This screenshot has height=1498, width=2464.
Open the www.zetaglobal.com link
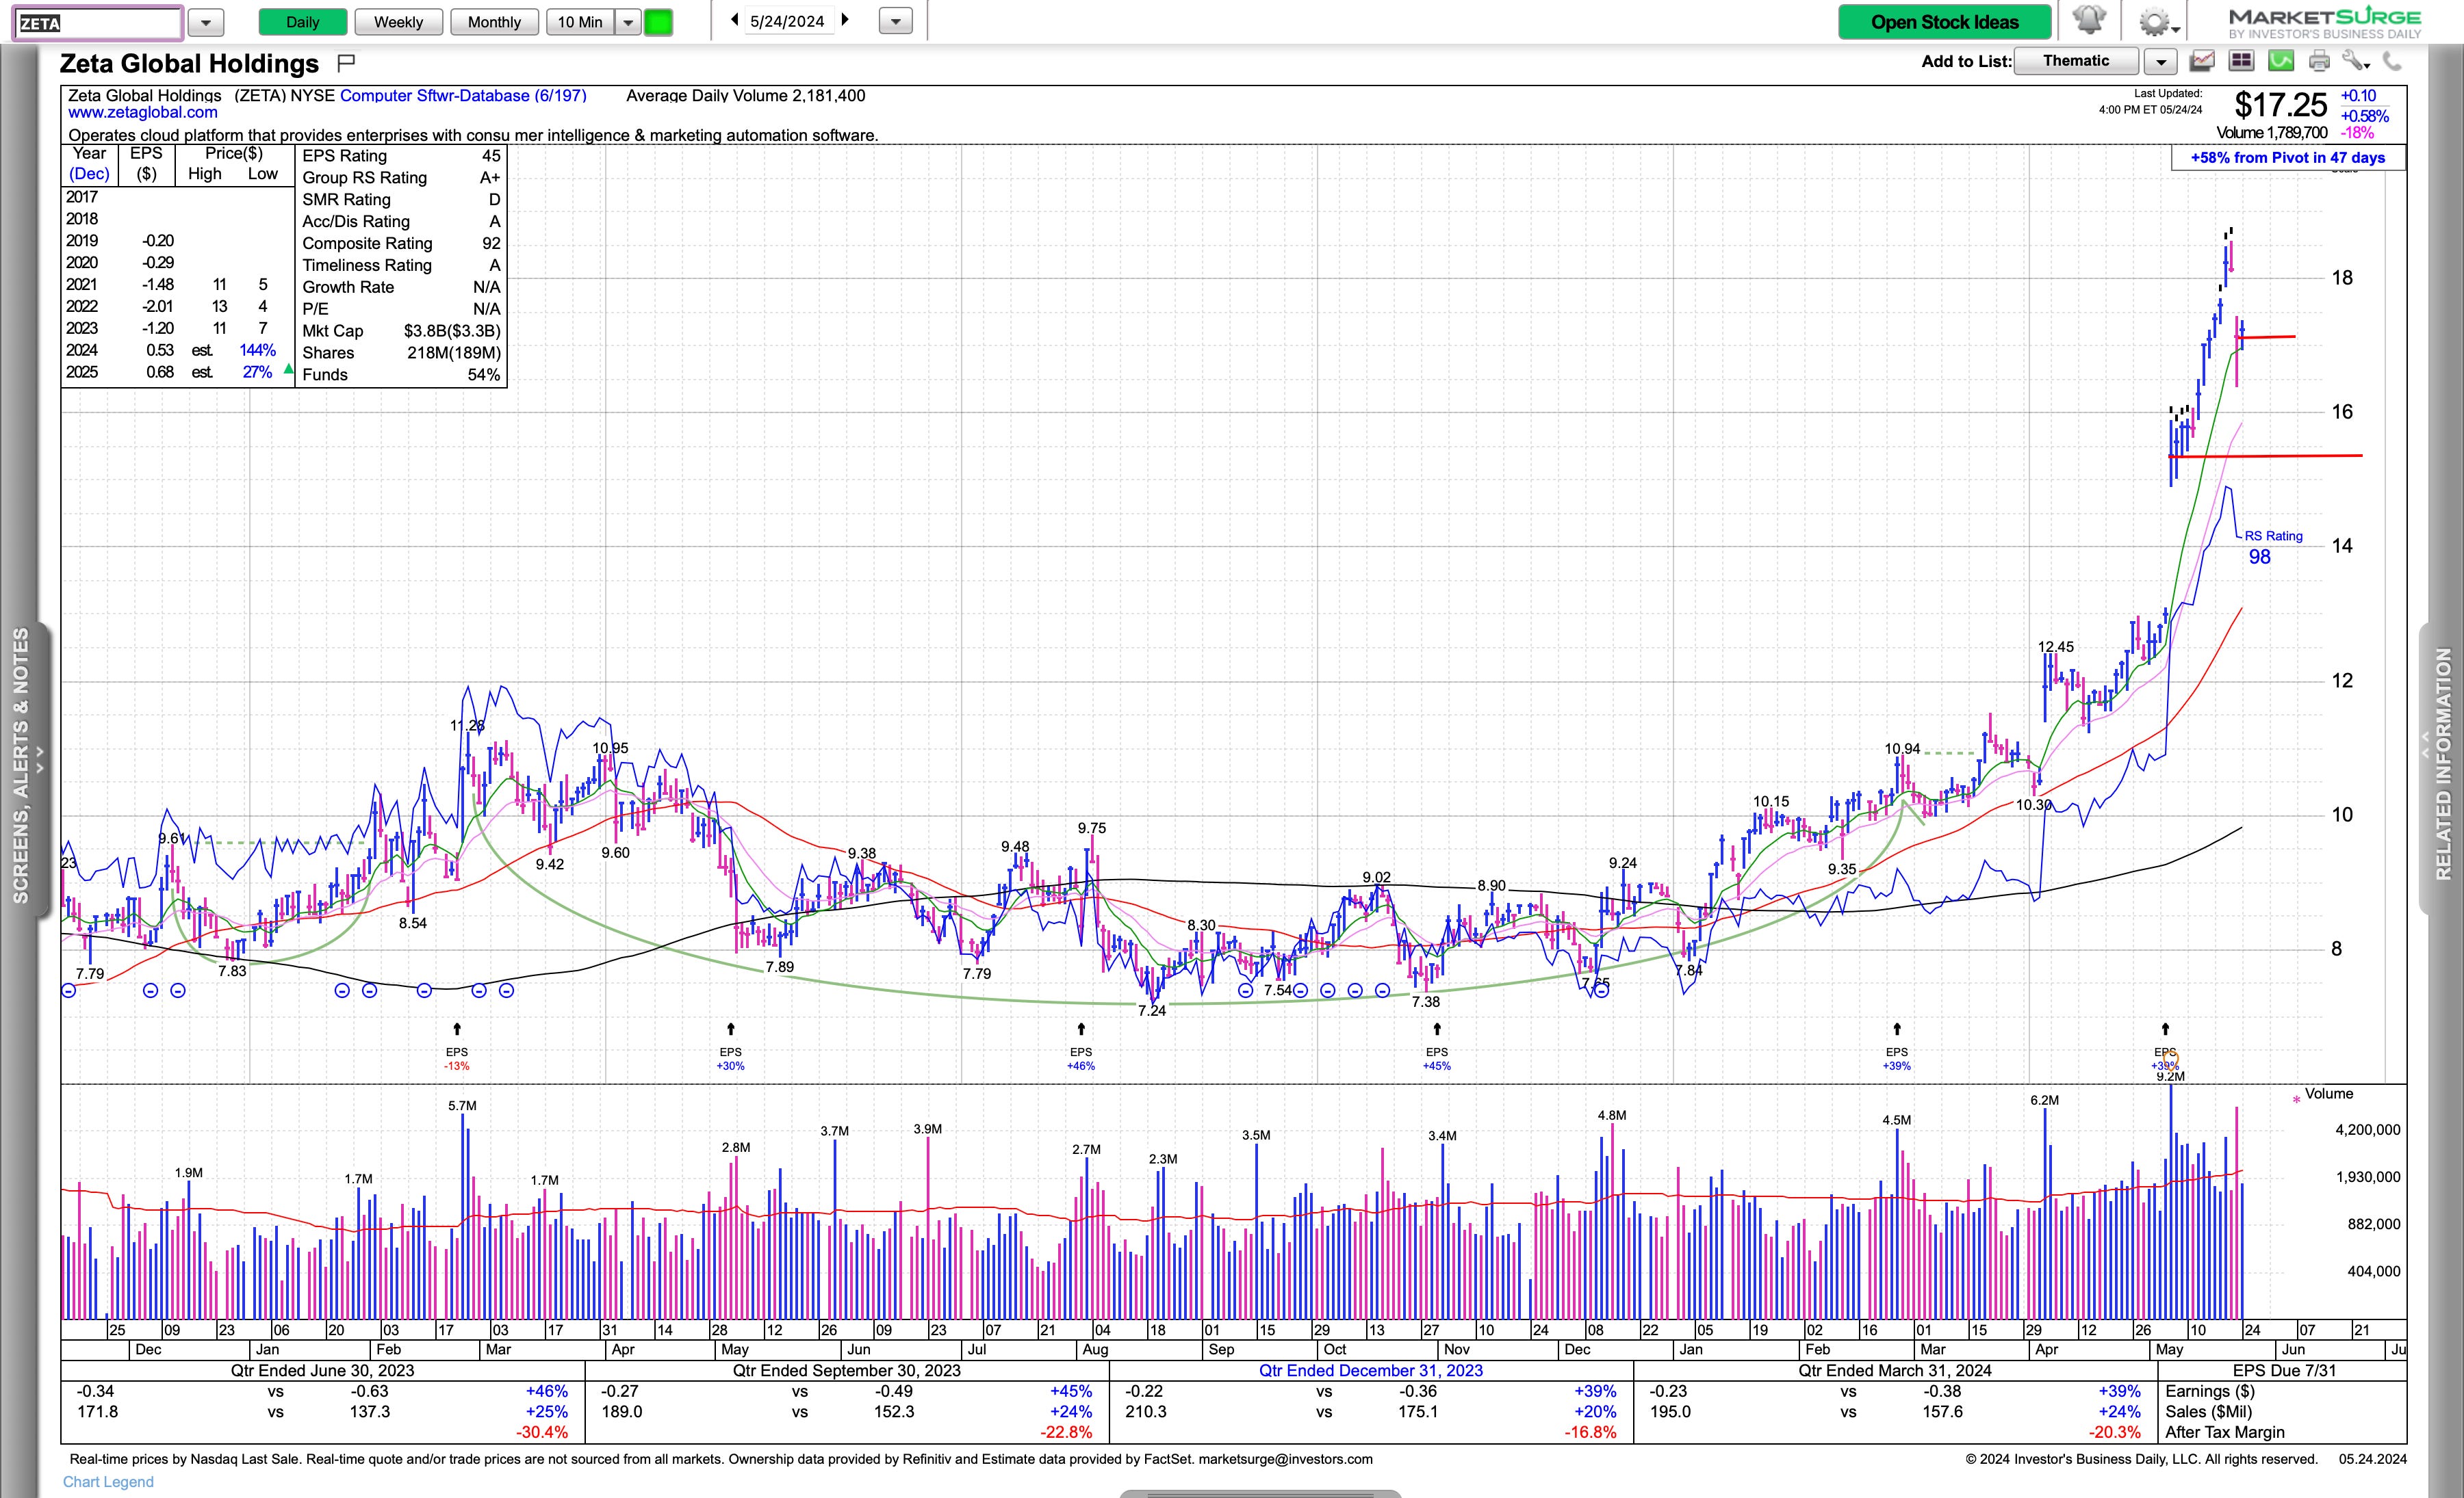click(x=143, y=113)
